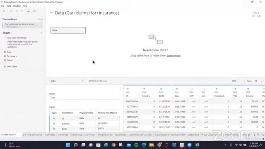The width and height of the screenshot is (265, 149).
Task: Switch to the Parameter2 tab
Action: [x=120, y=135]
